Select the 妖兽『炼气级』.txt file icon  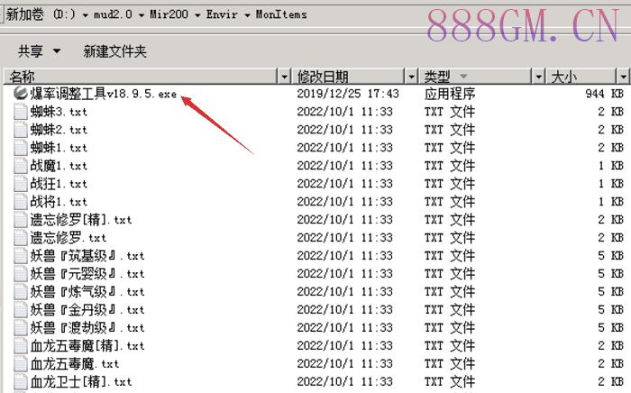coord(21,292)
